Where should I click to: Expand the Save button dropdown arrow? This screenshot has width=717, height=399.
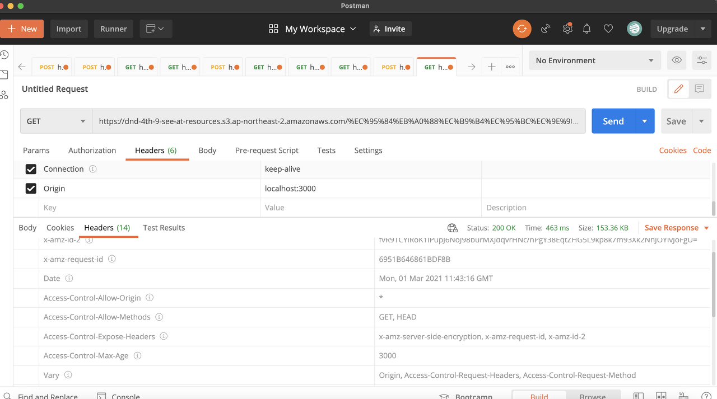pos(701,121)
